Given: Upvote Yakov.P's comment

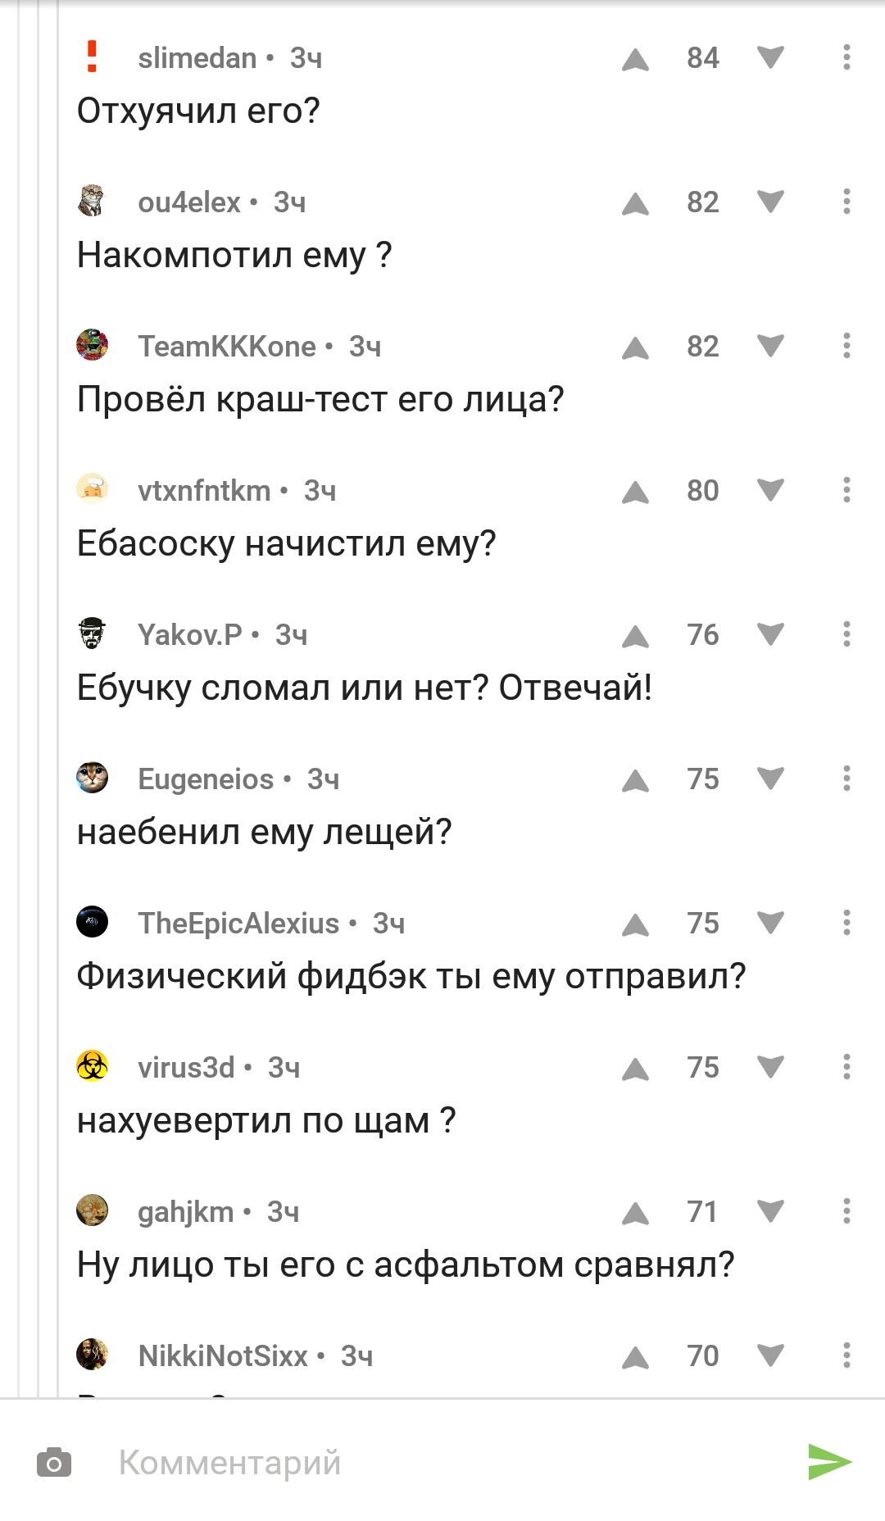Looking at the screenshot, I should click(635, 636).
